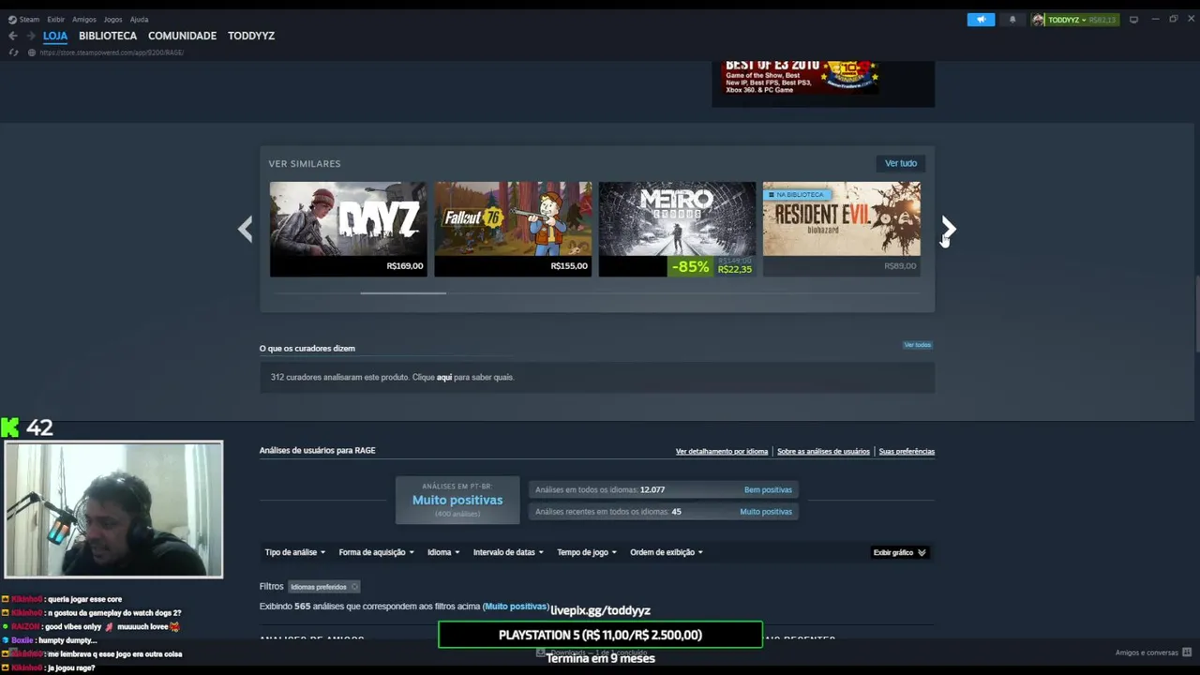Image resolution: width=1200 pixels, height=675 pixels.
Task: Click the browser back arrow
Action: [x=13, y=36]
